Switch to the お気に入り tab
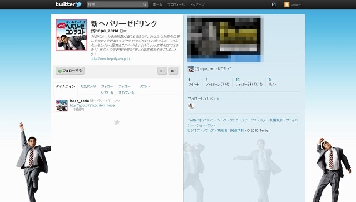The height and width of the screenshot is (202, 356). tap(88, 86)
